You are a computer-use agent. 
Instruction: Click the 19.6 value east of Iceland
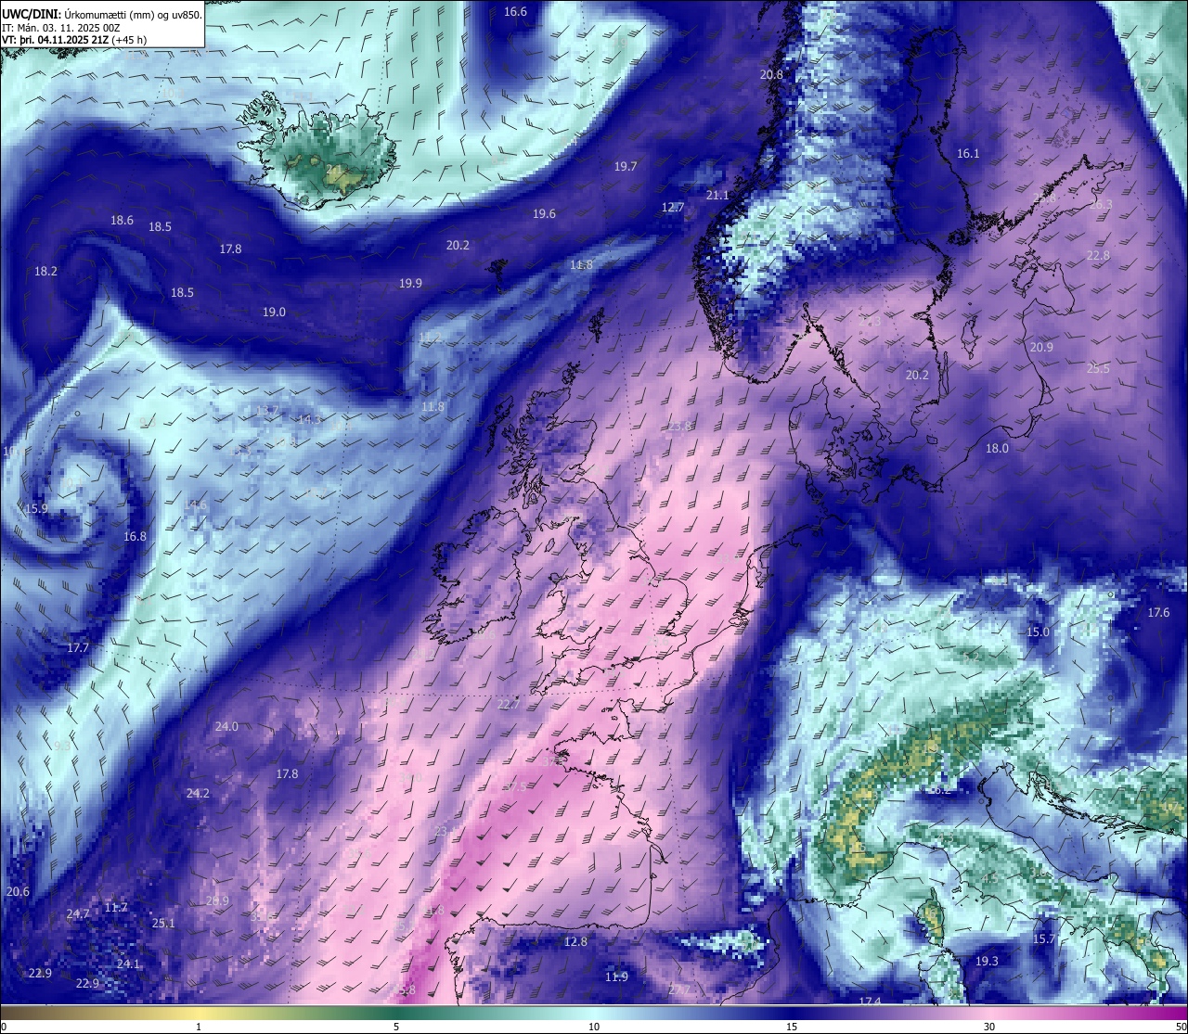544,213
